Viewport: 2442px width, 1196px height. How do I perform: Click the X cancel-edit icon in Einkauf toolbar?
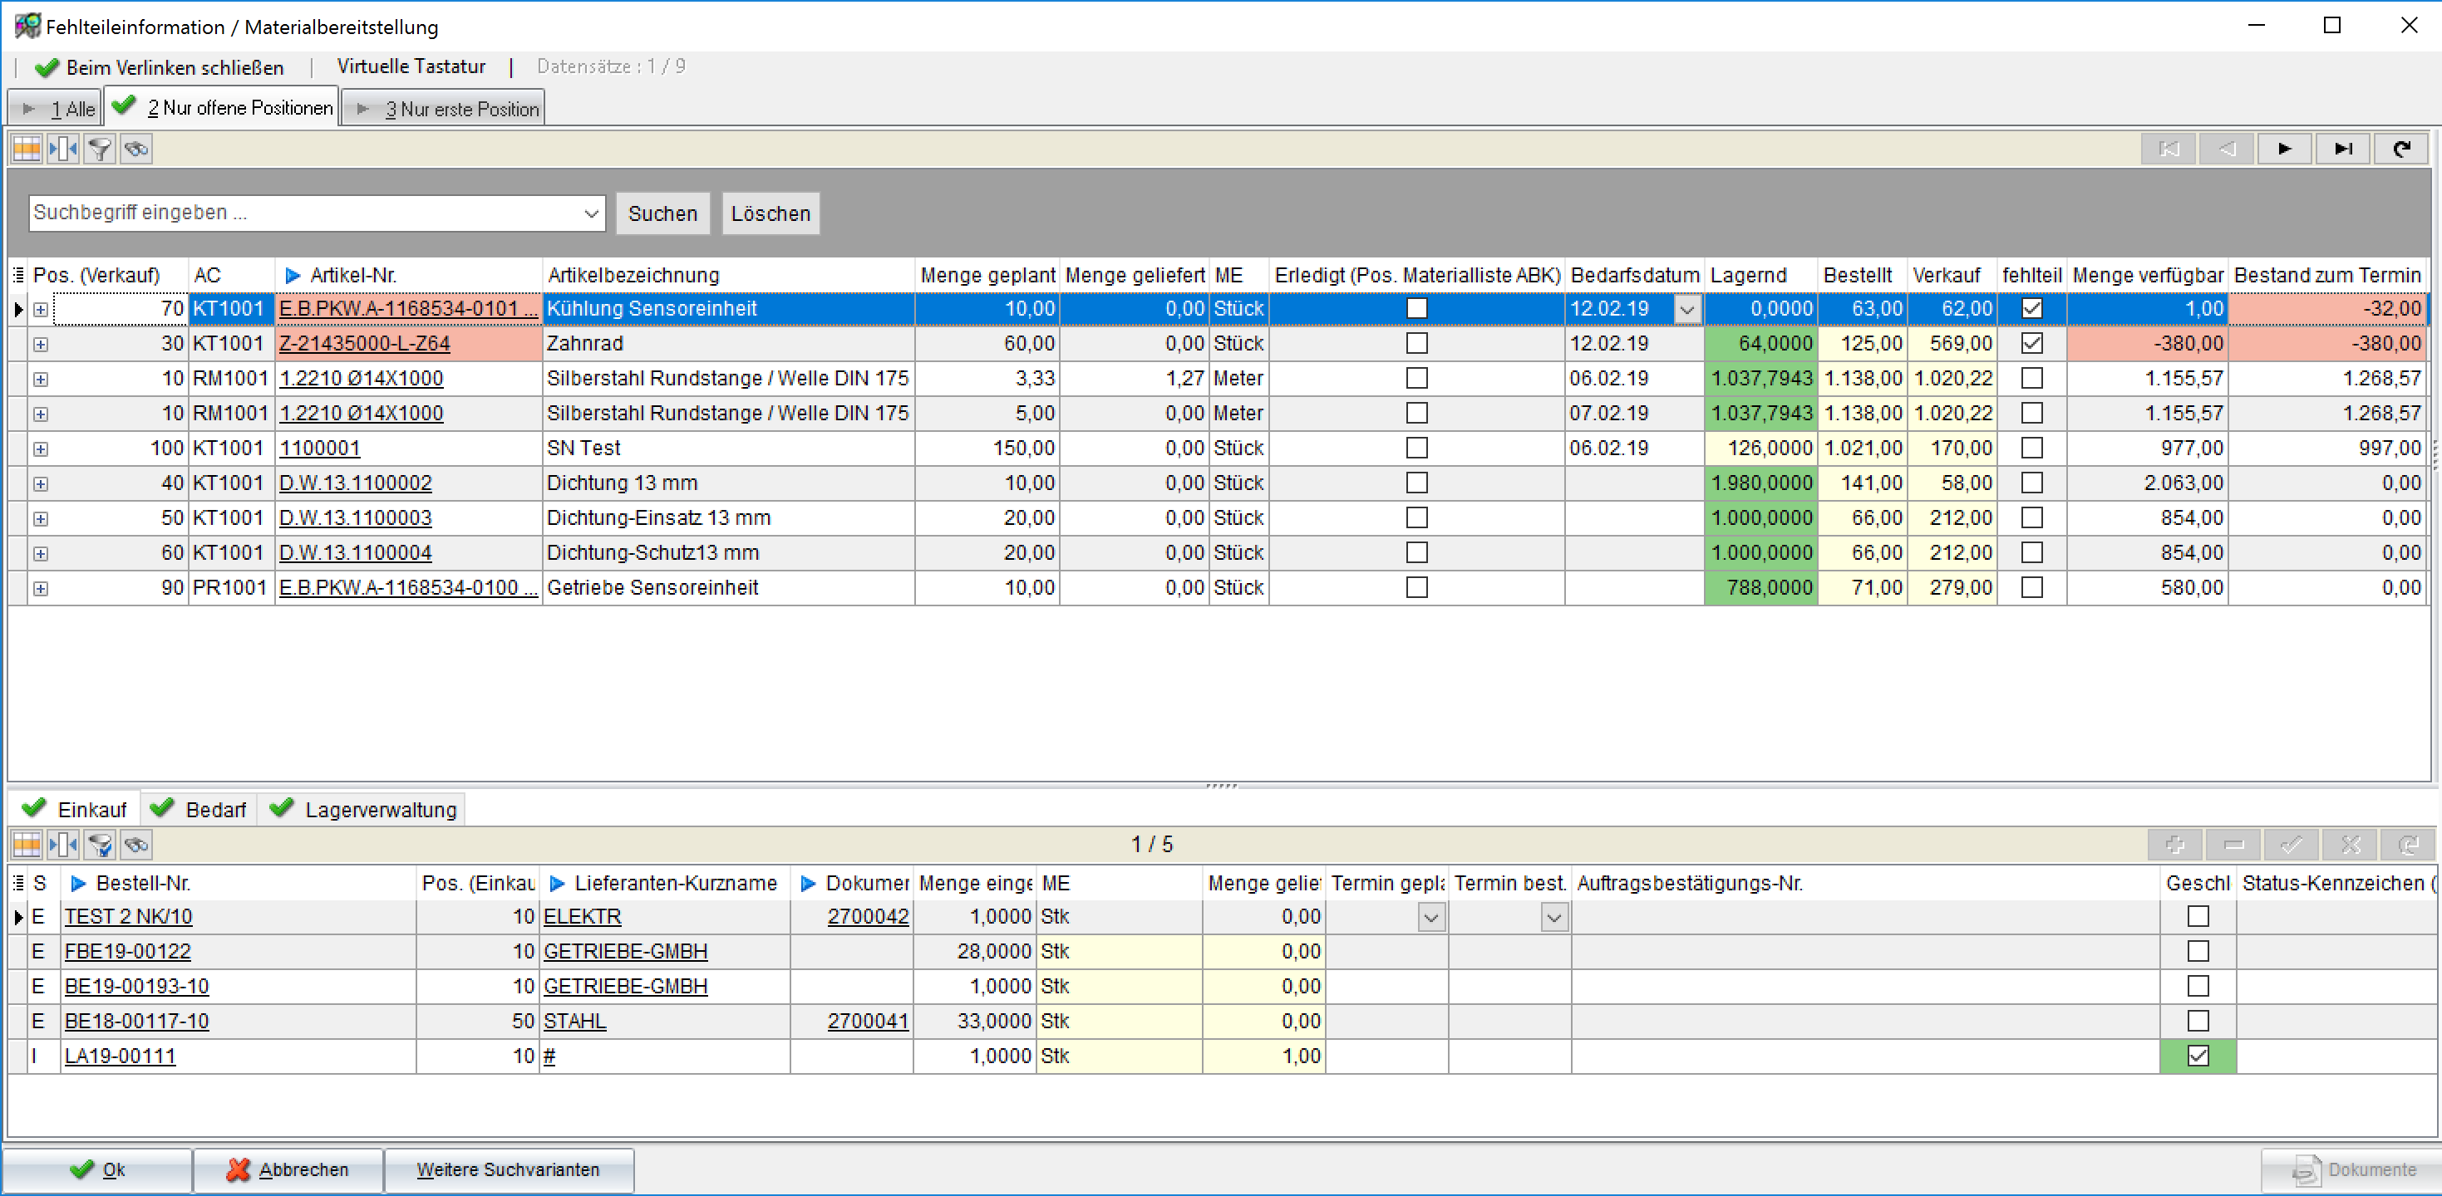click(2350, 844)
